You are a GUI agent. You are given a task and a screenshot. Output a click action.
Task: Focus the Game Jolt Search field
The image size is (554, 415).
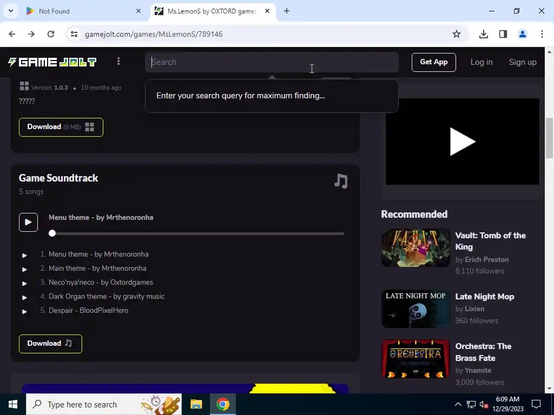pos(272,62)
